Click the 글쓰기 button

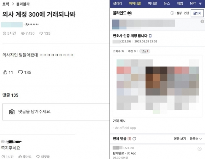pyautogui.click(x=197, y=13)
